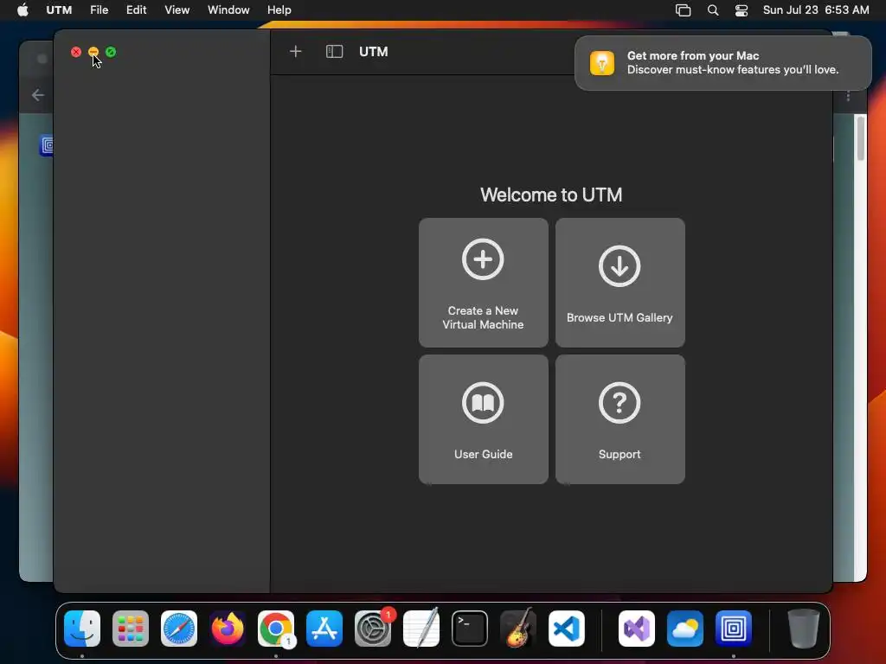
Task: Open App Store from the Dock
Action: click(324, 629)
